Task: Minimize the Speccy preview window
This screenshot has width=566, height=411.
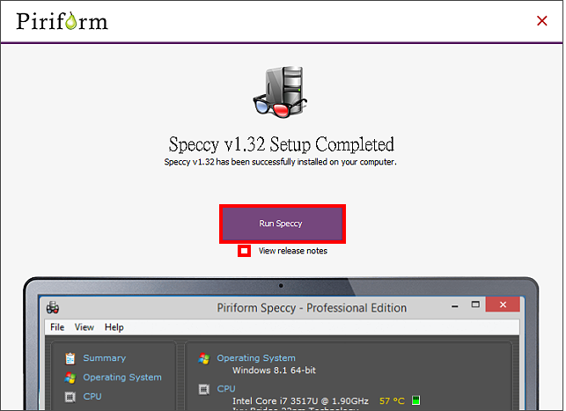Action: 455,306
